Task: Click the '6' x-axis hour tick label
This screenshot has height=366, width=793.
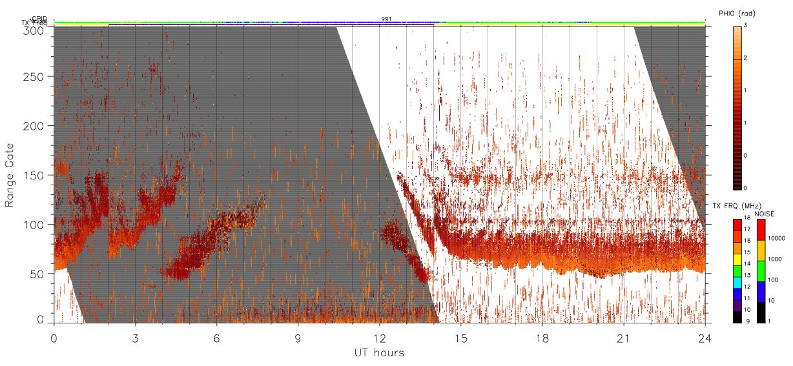Action: 216,338
